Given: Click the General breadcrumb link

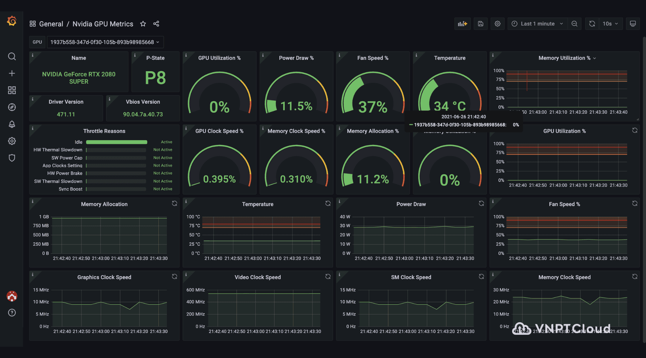Looking at the screenshot, I should [51, 24].
